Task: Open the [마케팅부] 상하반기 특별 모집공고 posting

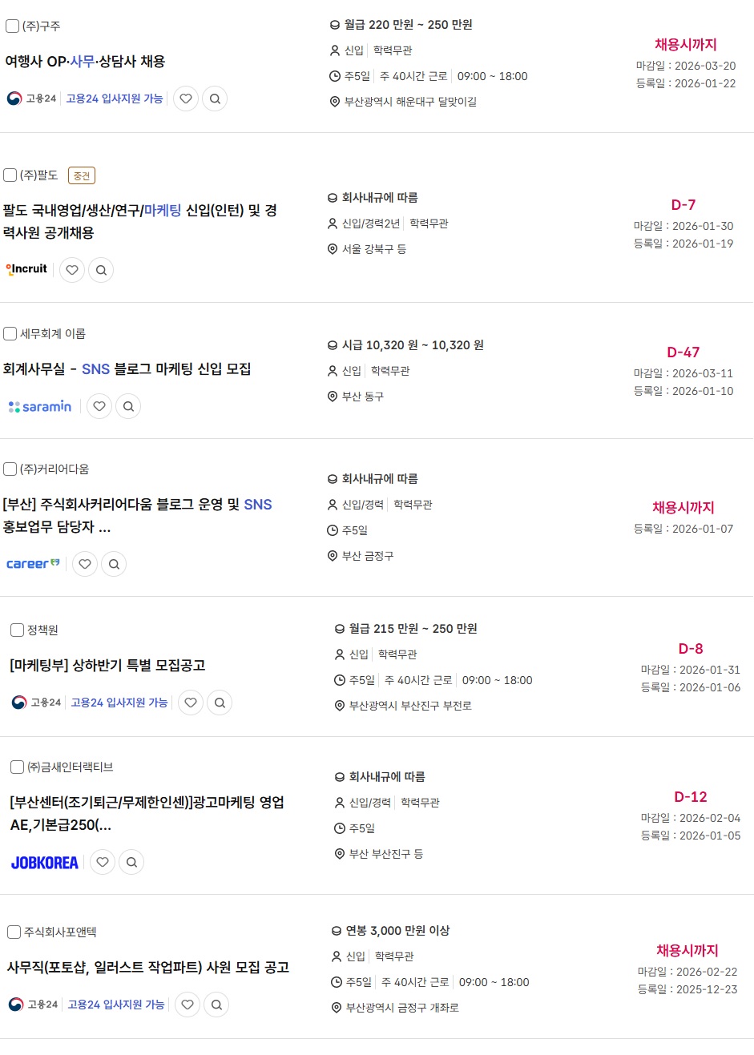Action: pos(107,666)
